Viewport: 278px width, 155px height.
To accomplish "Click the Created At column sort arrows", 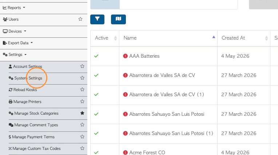I will pos(266,38).
